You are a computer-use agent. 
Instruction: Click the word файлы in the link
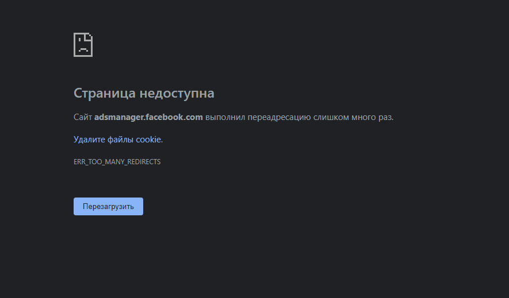tap(120, 140)
